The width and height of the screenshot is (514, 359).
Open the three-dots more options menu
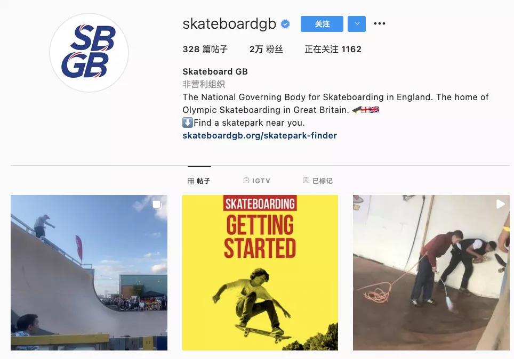pyautogui.click(x=380, y=23)
